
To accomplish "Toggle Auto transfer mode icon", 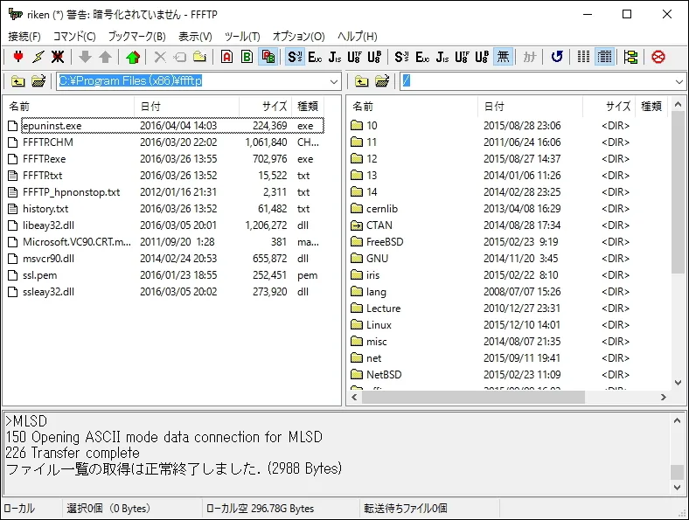I will (268, 57).
